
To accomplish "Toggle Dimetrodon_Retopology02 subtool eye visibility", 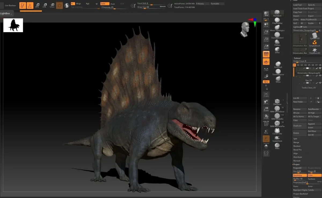I will coord(320,68).
